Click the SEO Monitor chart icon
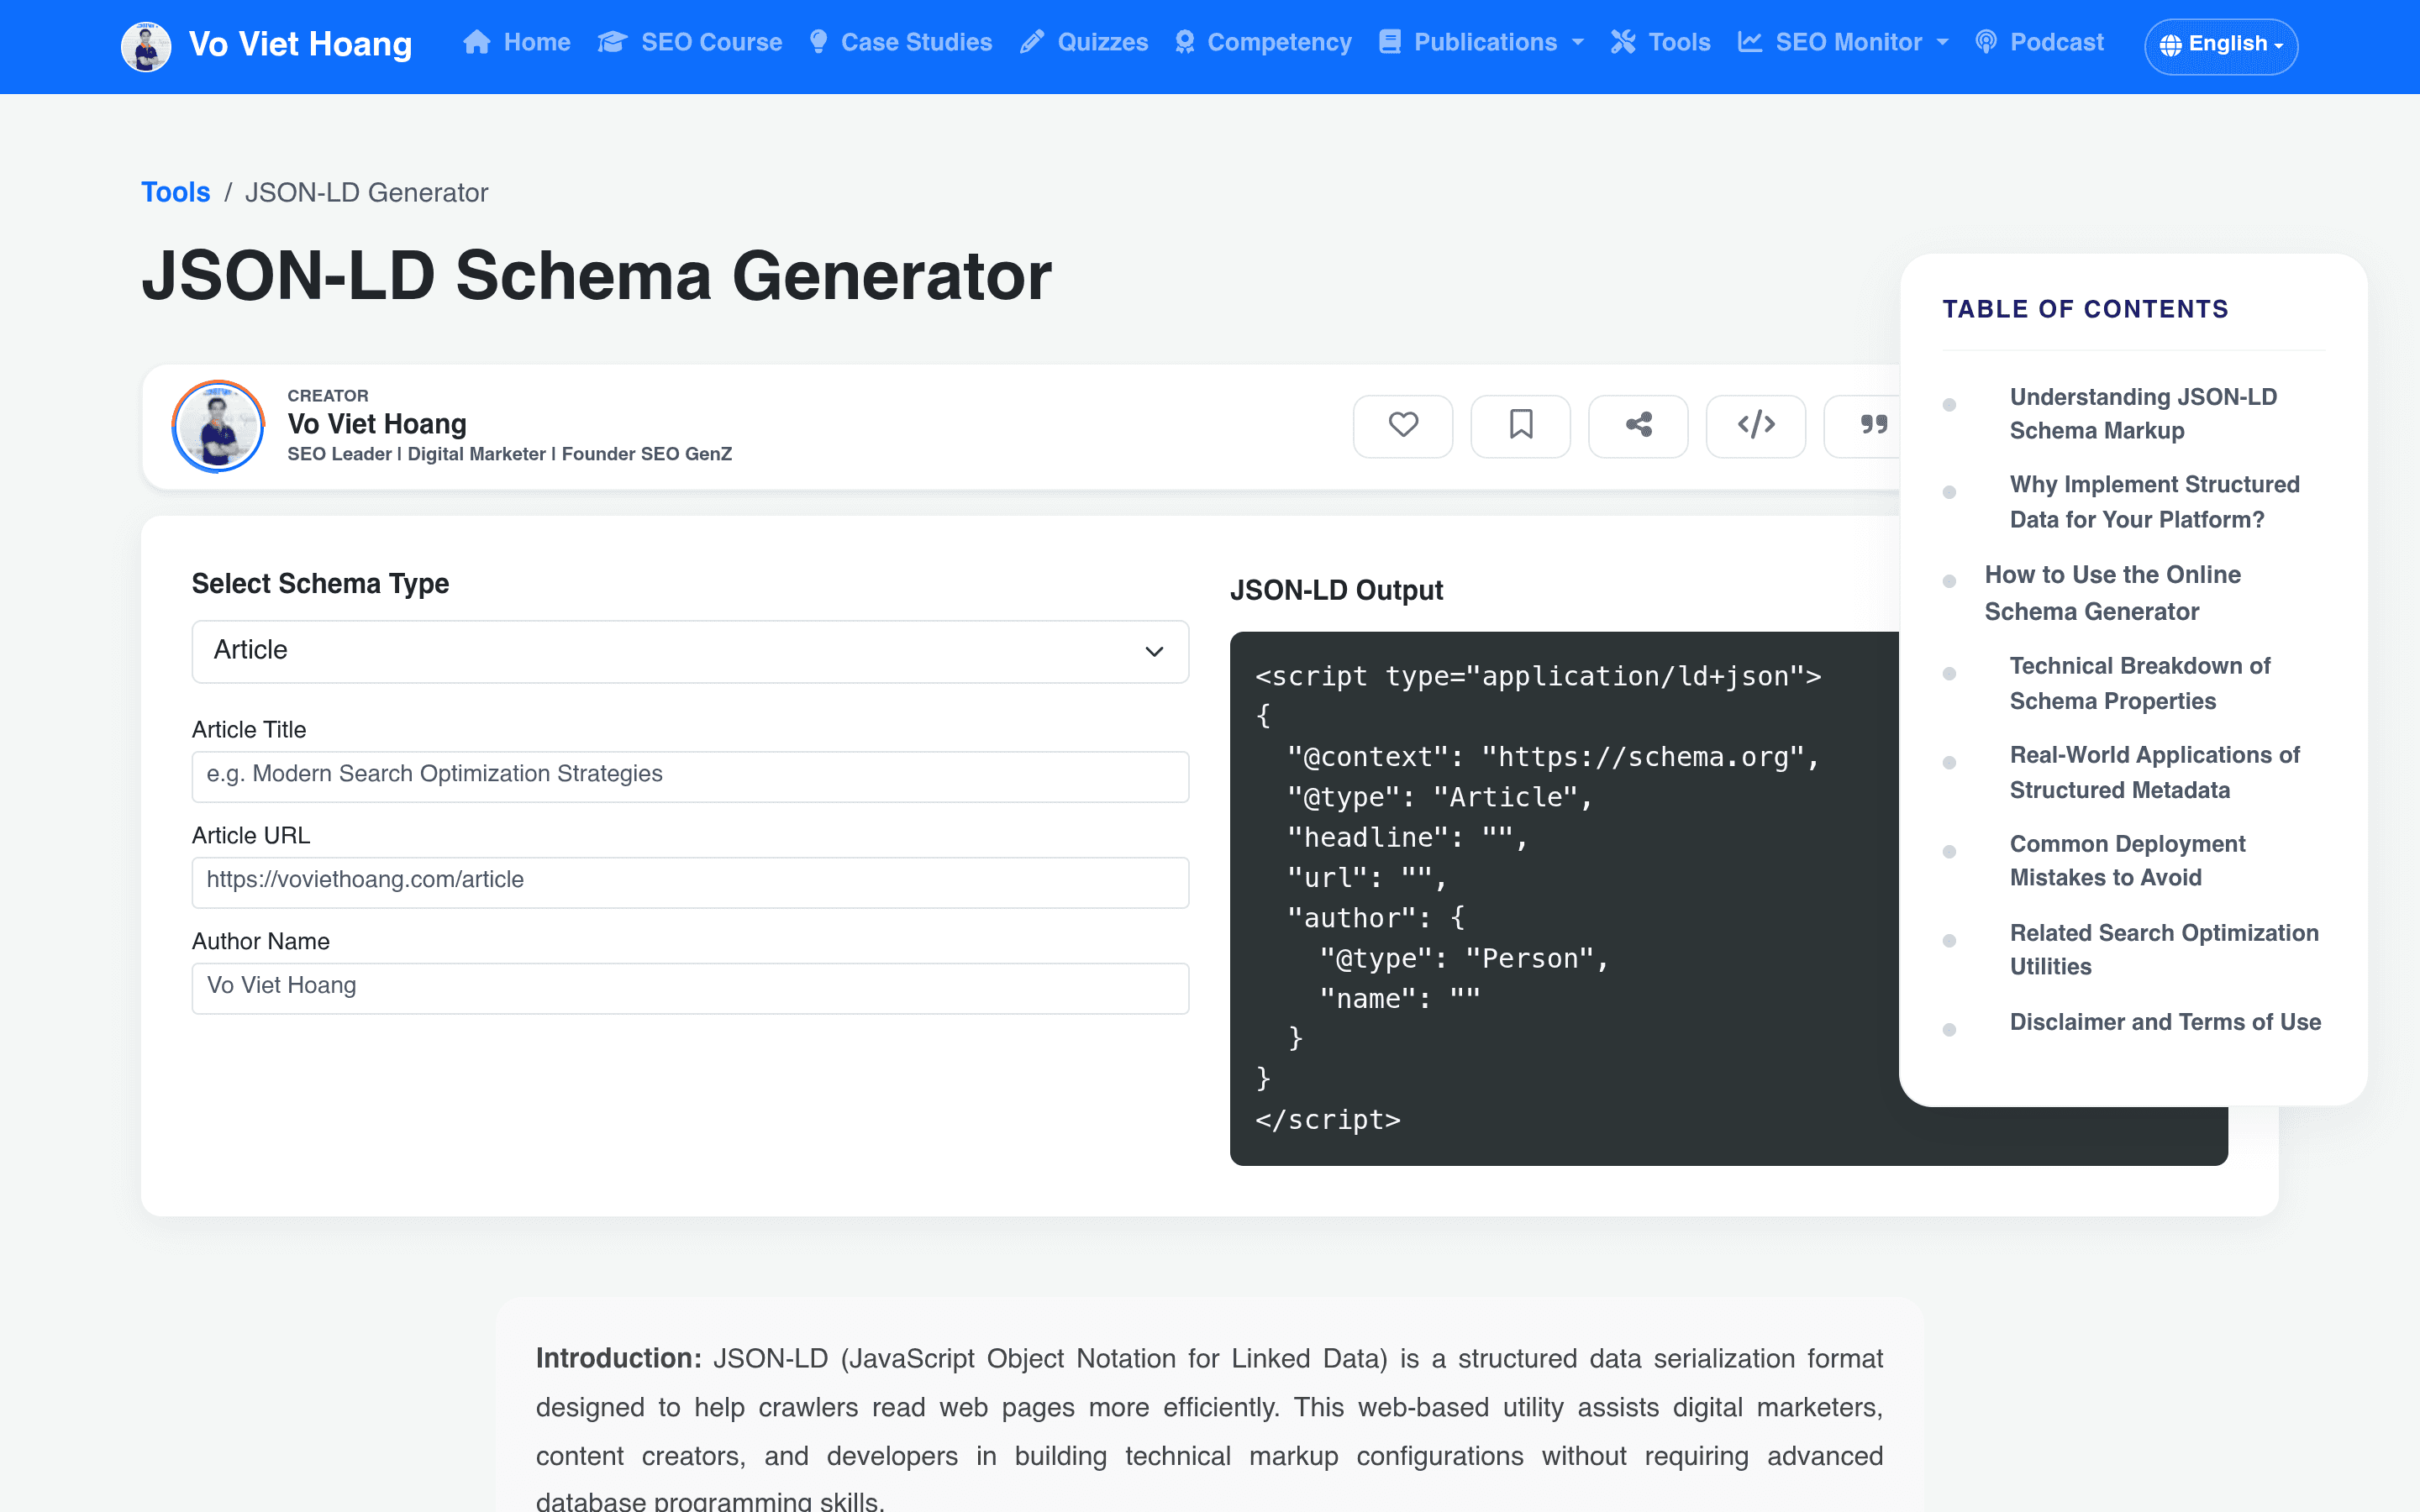This screenshot has height=1512, width=2420. tap(1749, 42)
